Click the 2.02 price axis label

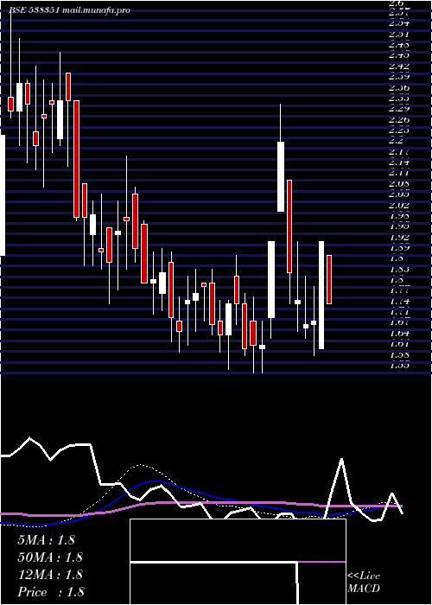point(398,206)
